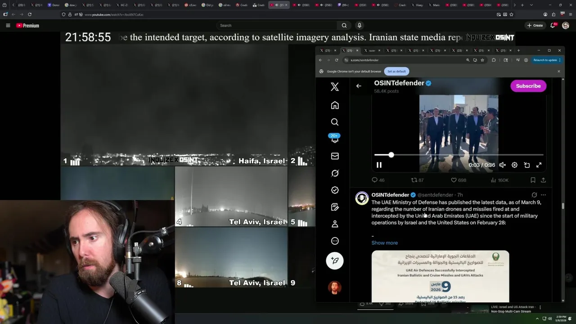Open X direct messages envelope
The width and height of the screenshot is (576, 324).
335,156
